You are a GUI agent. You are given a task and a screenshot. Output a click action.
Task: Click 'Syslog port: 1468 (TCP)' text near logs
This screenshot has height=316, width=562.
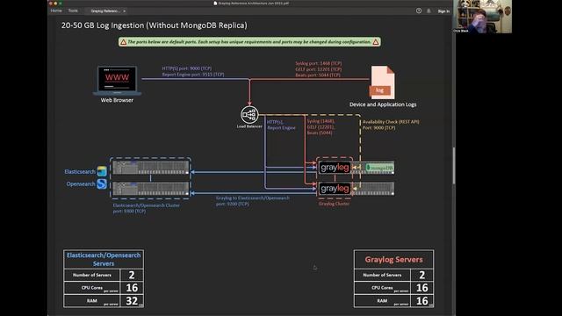point(319,63)
